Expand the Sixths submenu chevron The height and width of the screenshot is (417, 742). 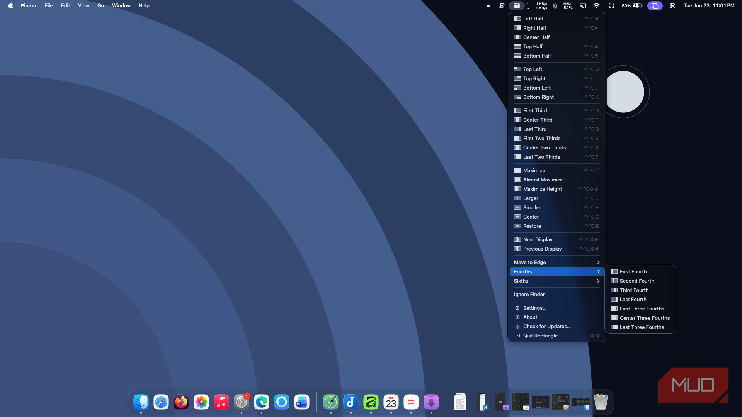(x=598, y=281)
